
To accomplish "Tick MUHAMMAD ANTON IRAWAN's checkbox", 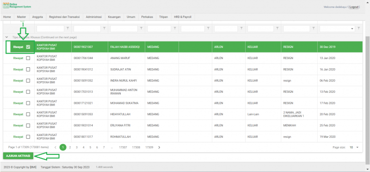I will (28, 92).
